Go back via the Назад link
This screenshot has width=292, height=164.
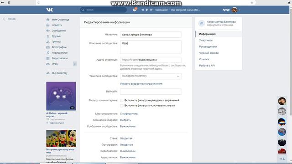[x=9, y=19]
